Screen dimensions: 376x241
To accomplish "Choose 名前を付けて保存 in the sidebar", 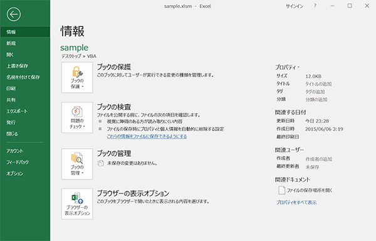I will tap(25, 77).
